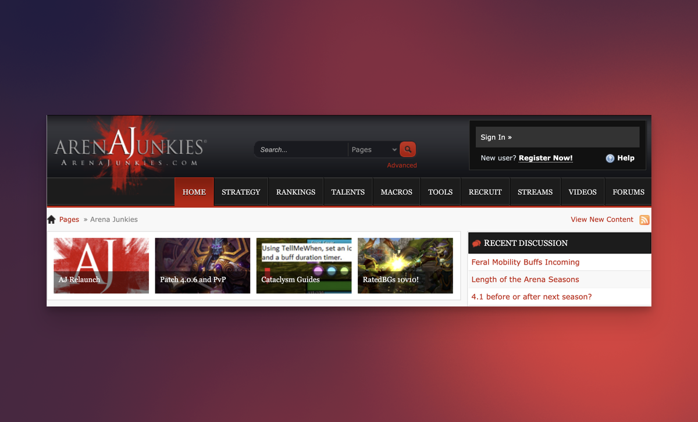Open Length of the Arena Seasons thread

[525, 280]
